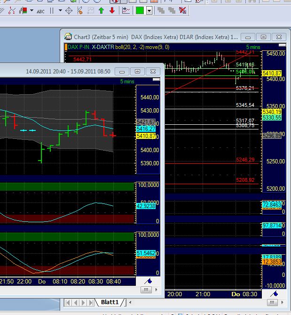
Task: Click the red 5208,92 level label
Action: tap(245, 180)
